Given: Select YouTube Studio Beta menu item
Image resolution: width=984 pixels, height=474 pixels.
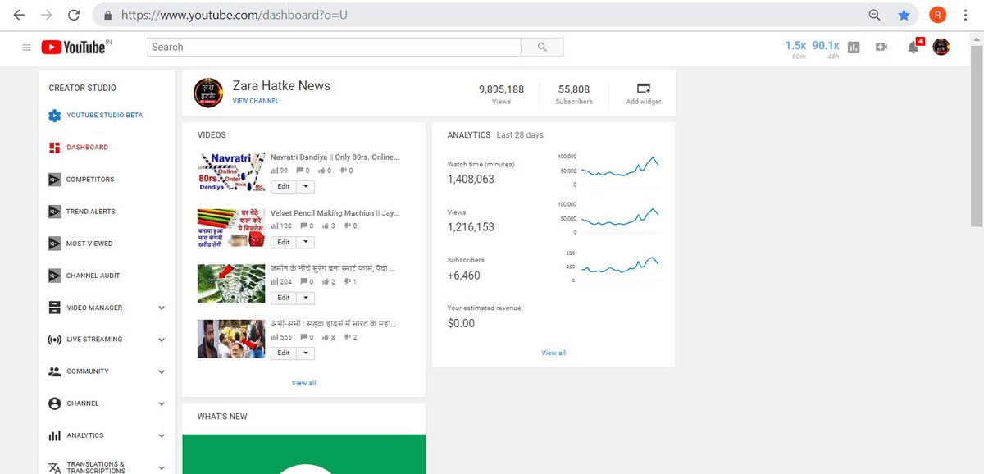Looking at the screenshot, I should click(x=105, y=116).
